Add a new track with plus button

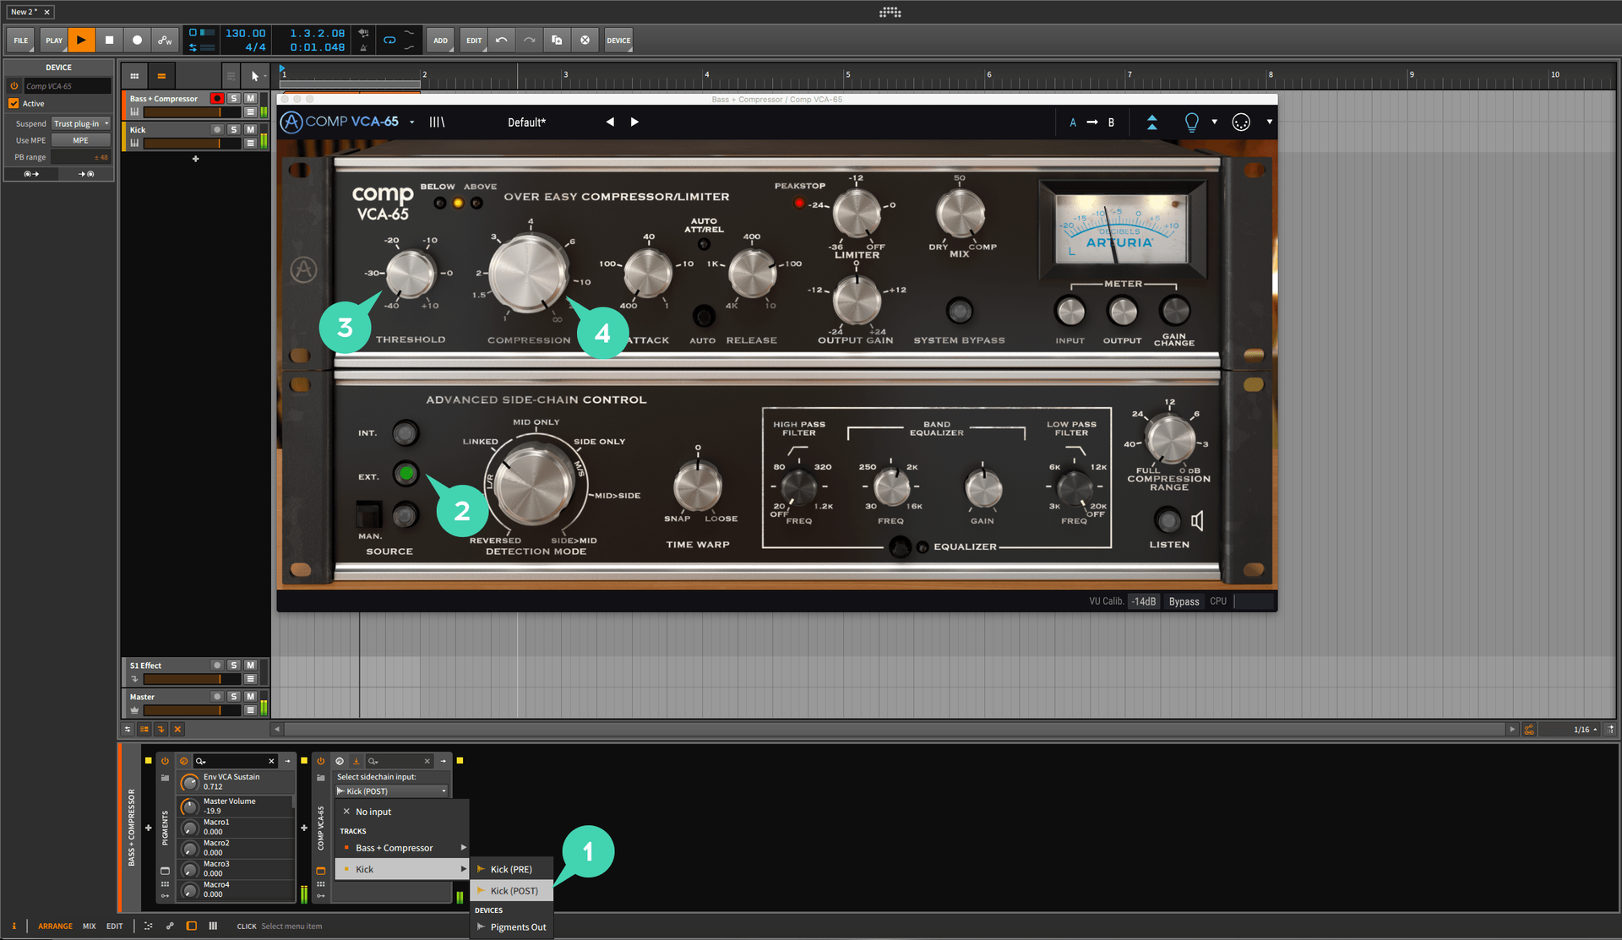pos(195,158)
